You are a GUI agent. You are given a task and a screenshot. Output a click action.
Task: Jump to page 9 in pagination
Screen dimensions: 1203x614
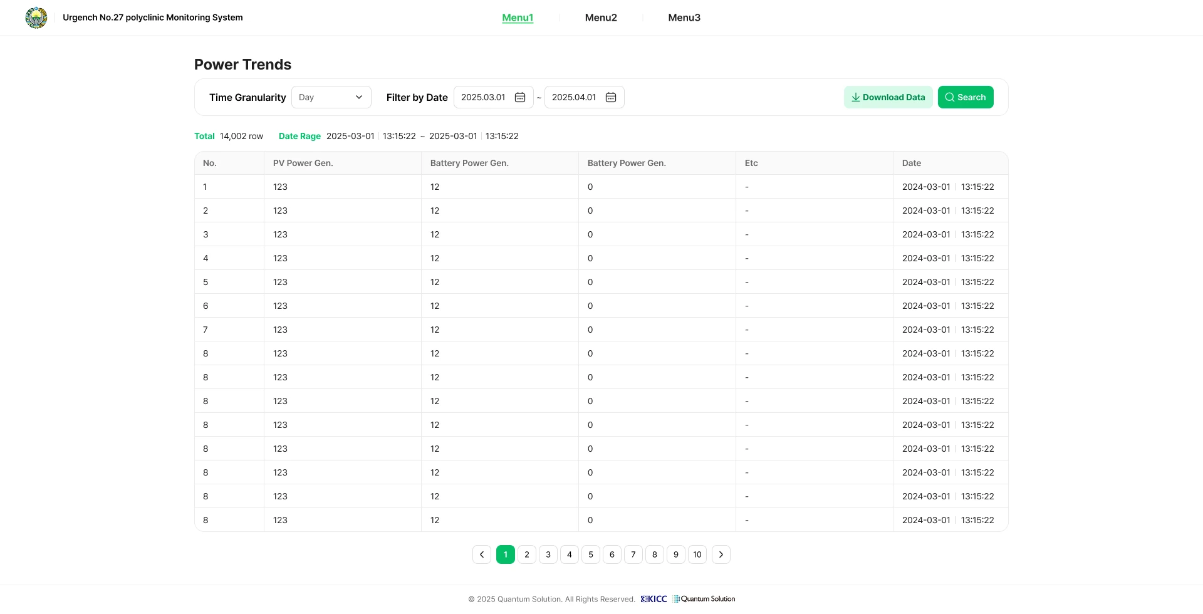click(676, 554)
